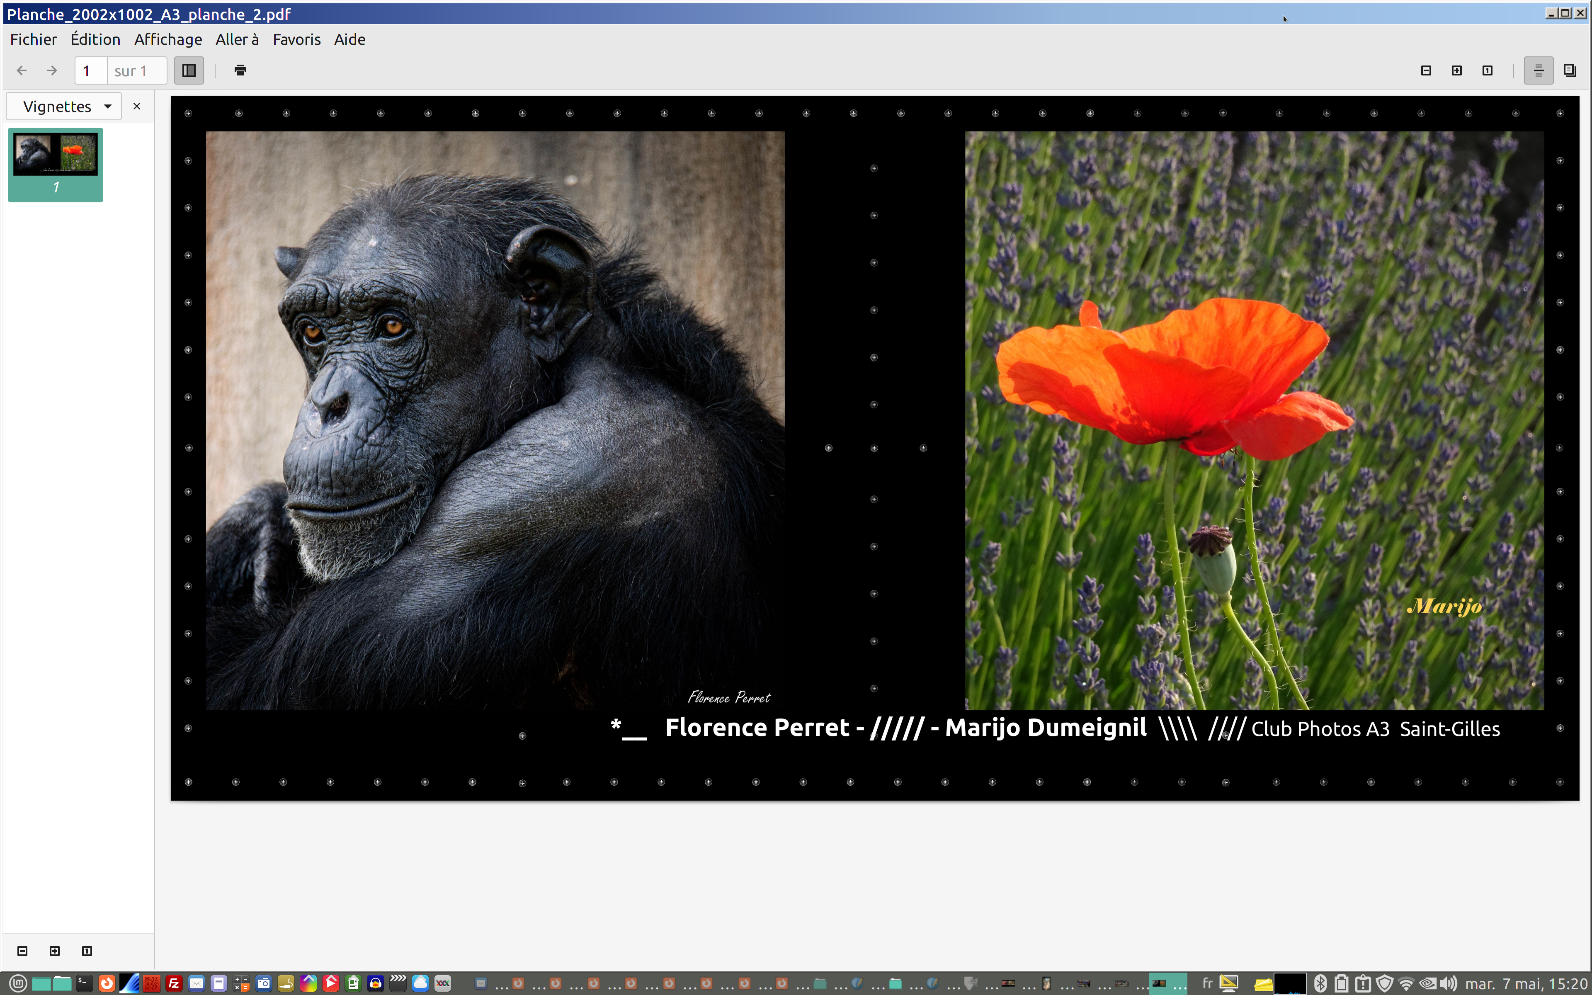
Task: Toggle continuous scrolling mode
Action: coord(1538,70)
